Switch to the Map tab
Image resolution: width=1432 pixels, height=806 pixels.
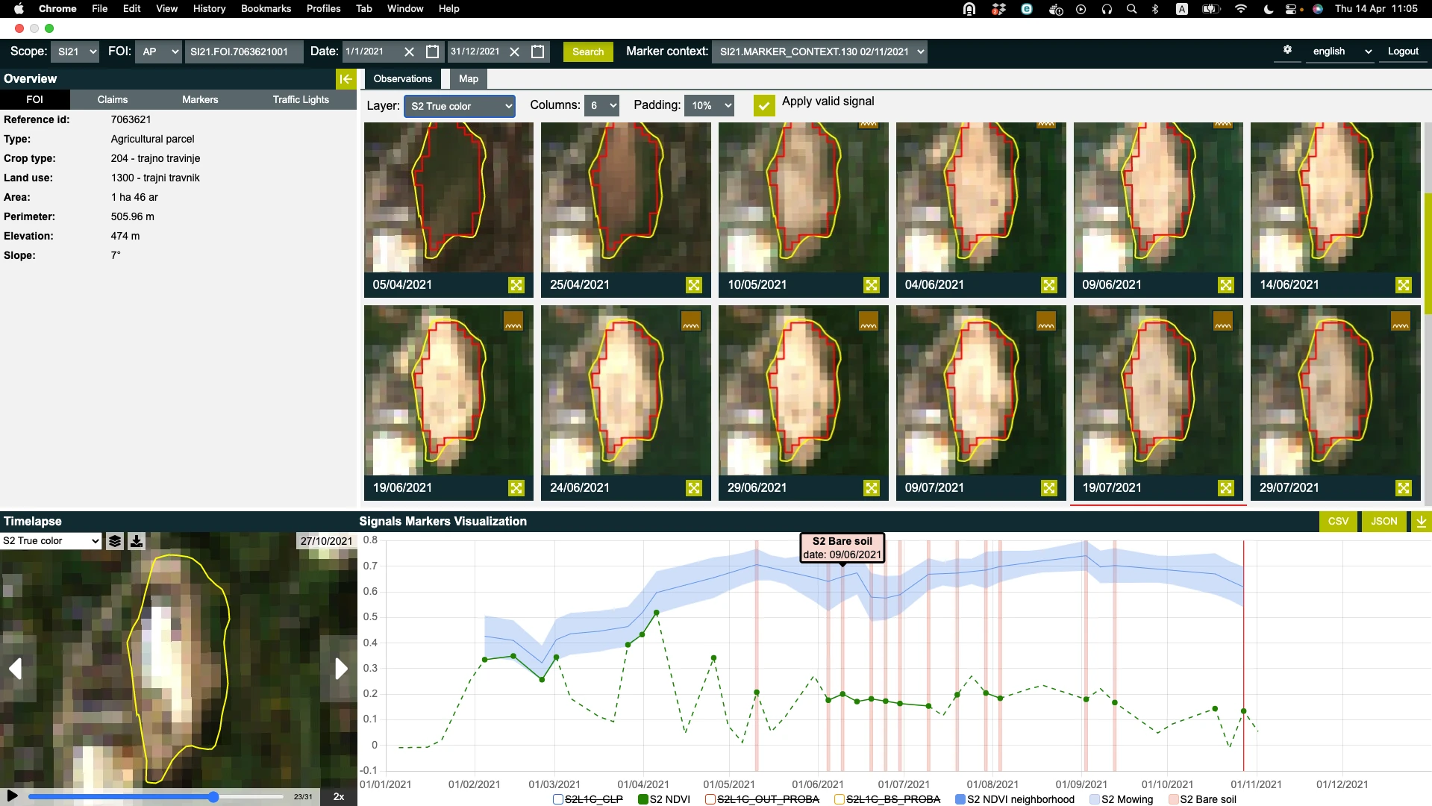click(468, 79)
